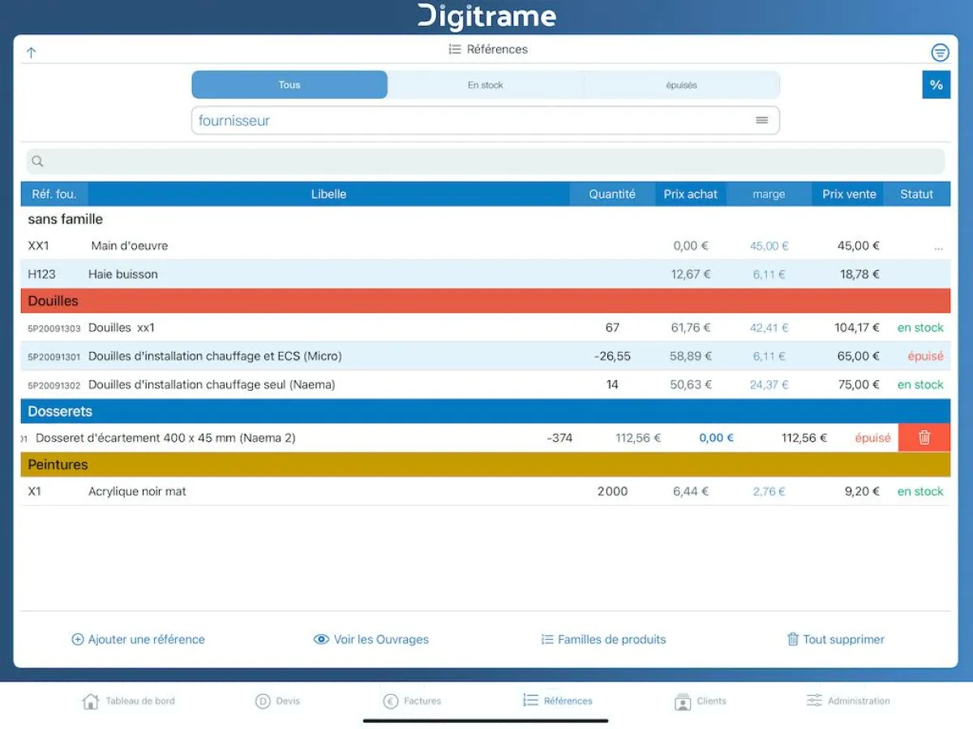This screenshot has width=973, height=729.
Task: Open Devis from the bottom navigation bar
Action: tap(279, 701)
